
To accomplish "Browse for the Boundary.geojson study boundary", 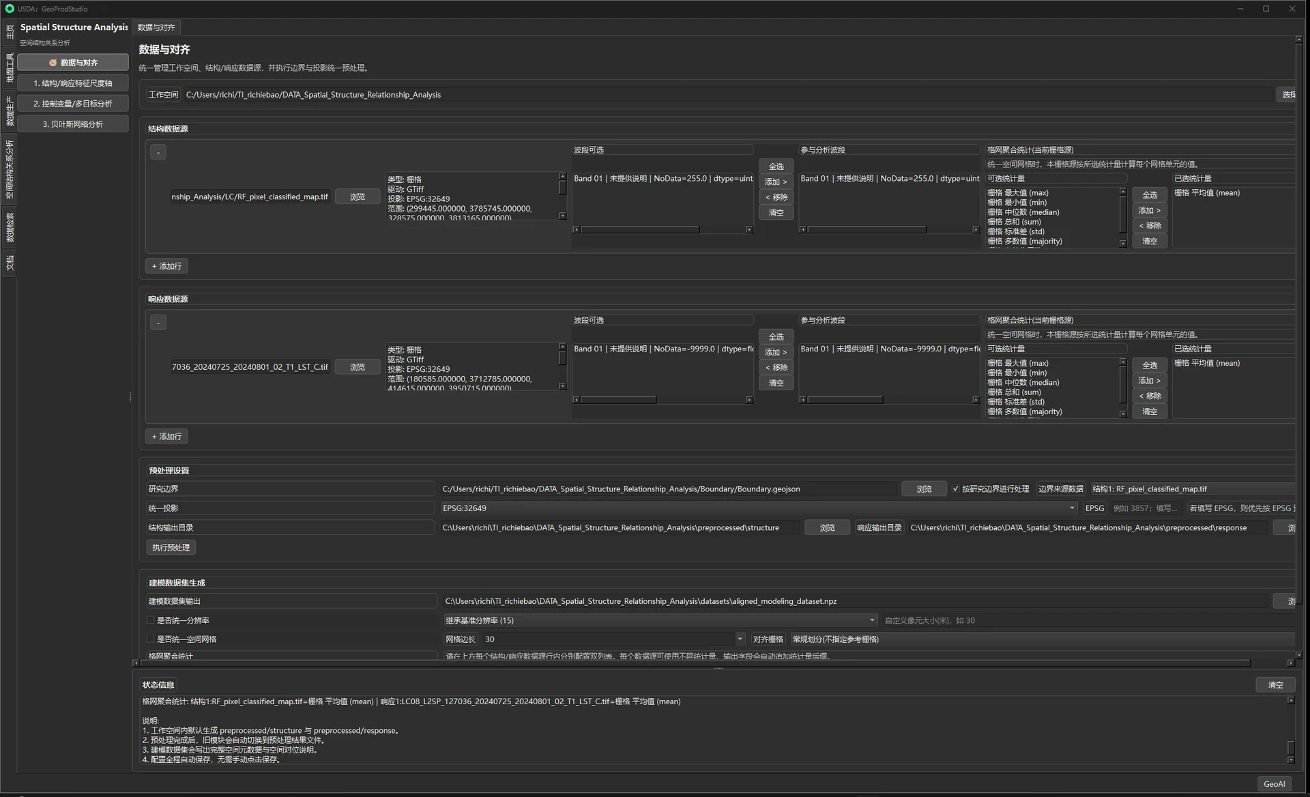I will [x=924, y=489].
